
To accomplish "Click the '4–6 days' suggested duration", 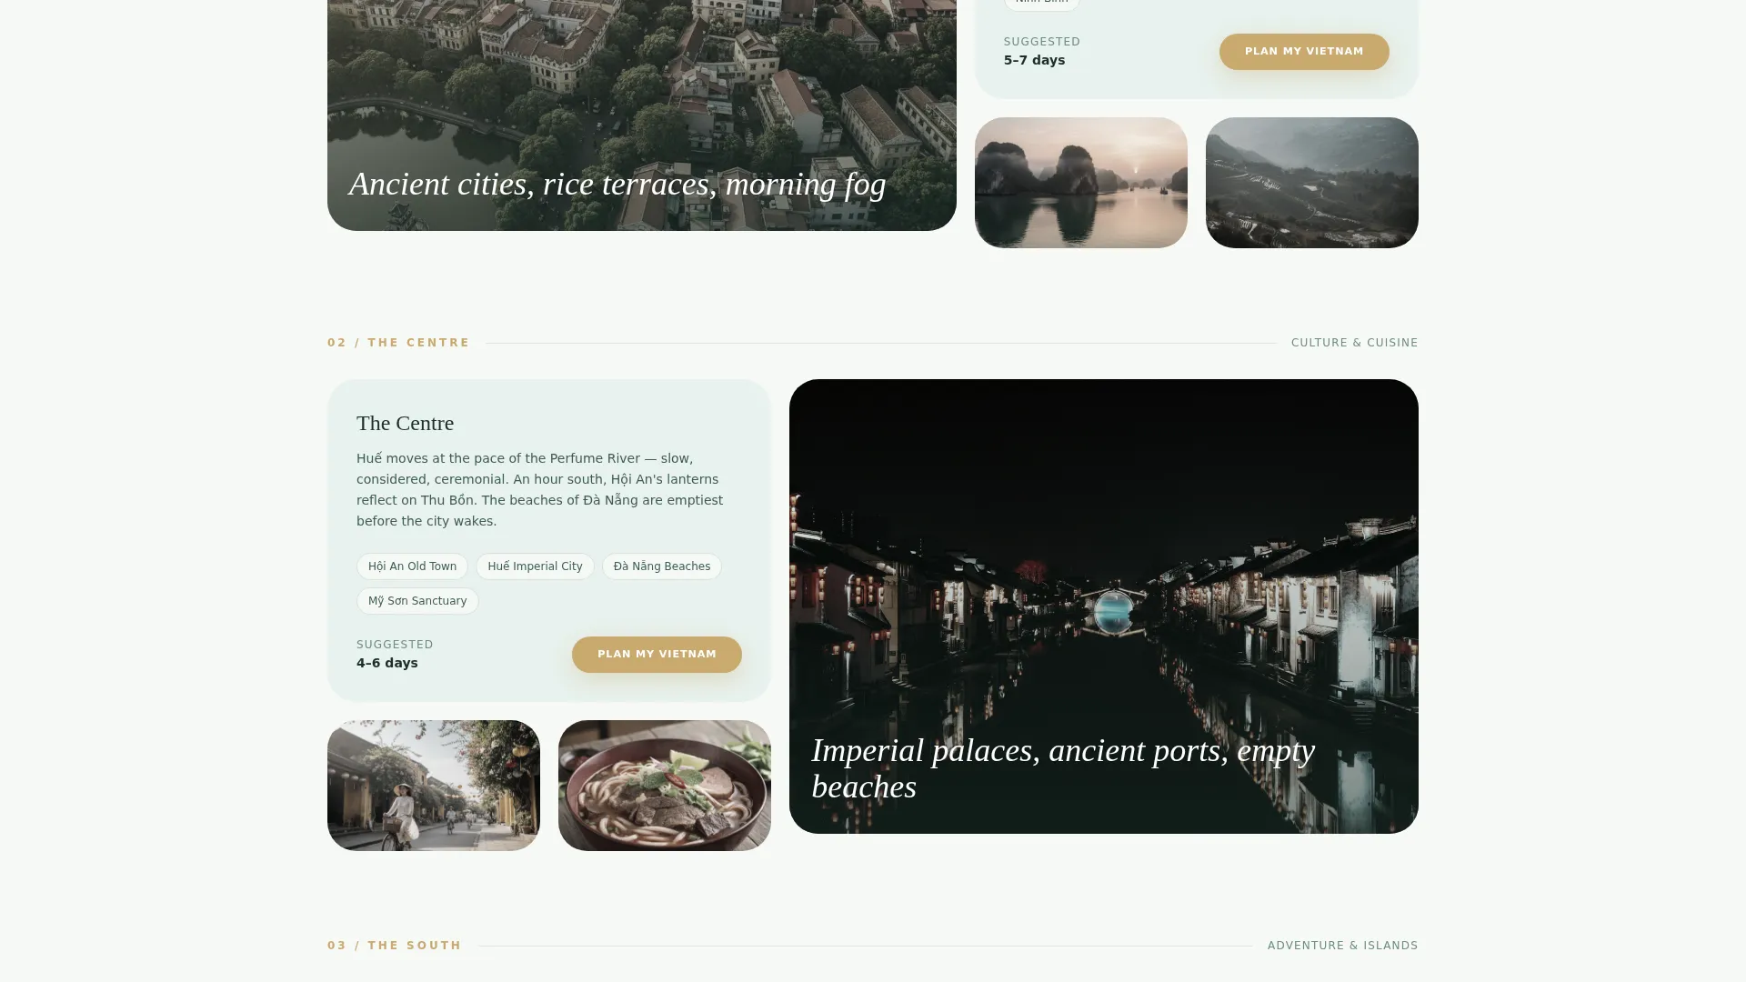I will point(387,663).
